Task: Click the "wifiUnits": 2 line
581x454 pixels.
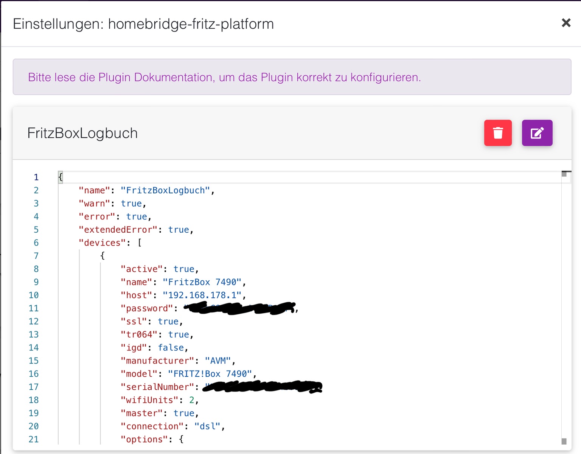Action: click(x=160, y=400)
